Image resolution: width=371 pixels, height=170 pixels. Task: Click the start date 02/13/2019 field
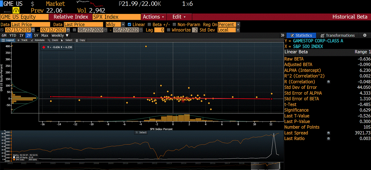[x=18, y=30]
